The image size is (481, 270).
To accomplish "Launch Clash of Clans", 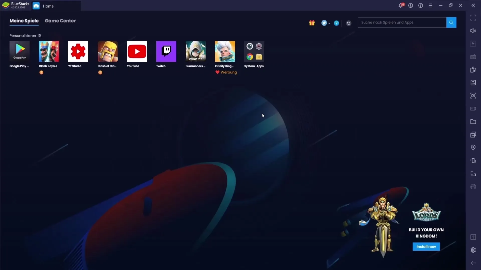I will 107,51.
